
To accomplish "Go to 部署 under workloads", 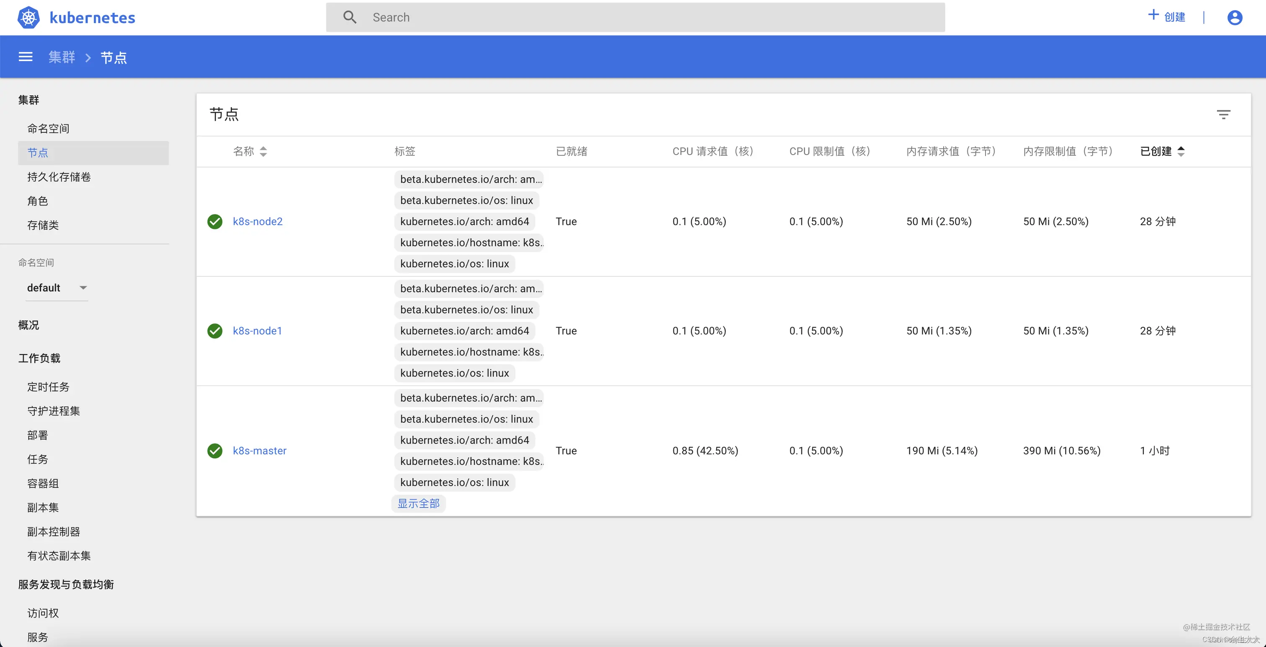I will coord(37,435).
